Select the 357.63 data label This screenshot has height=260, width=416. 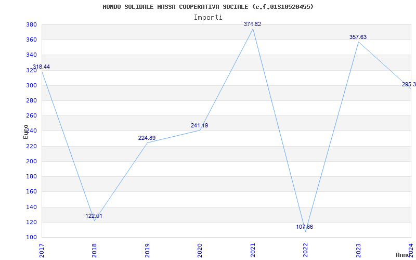358,37
